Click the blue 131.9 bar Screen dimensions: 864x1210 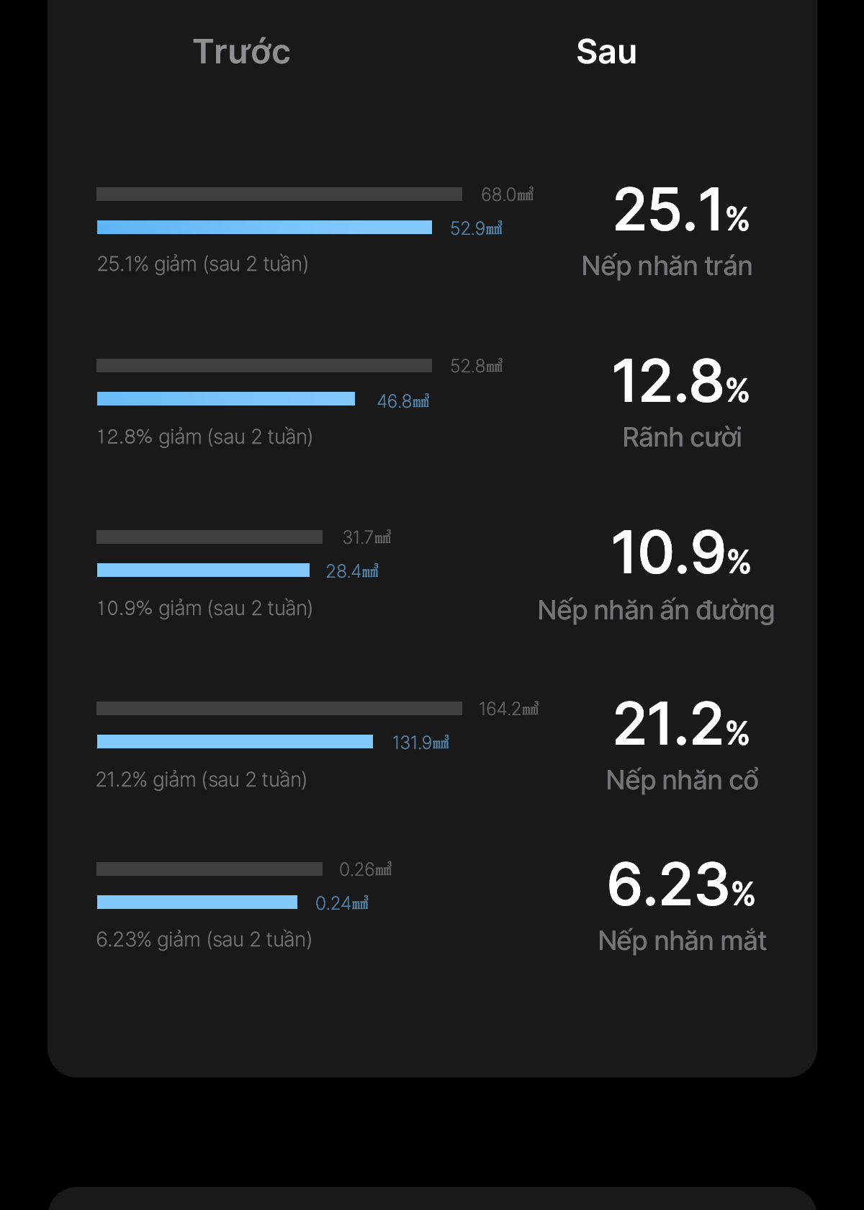[235, 741]
